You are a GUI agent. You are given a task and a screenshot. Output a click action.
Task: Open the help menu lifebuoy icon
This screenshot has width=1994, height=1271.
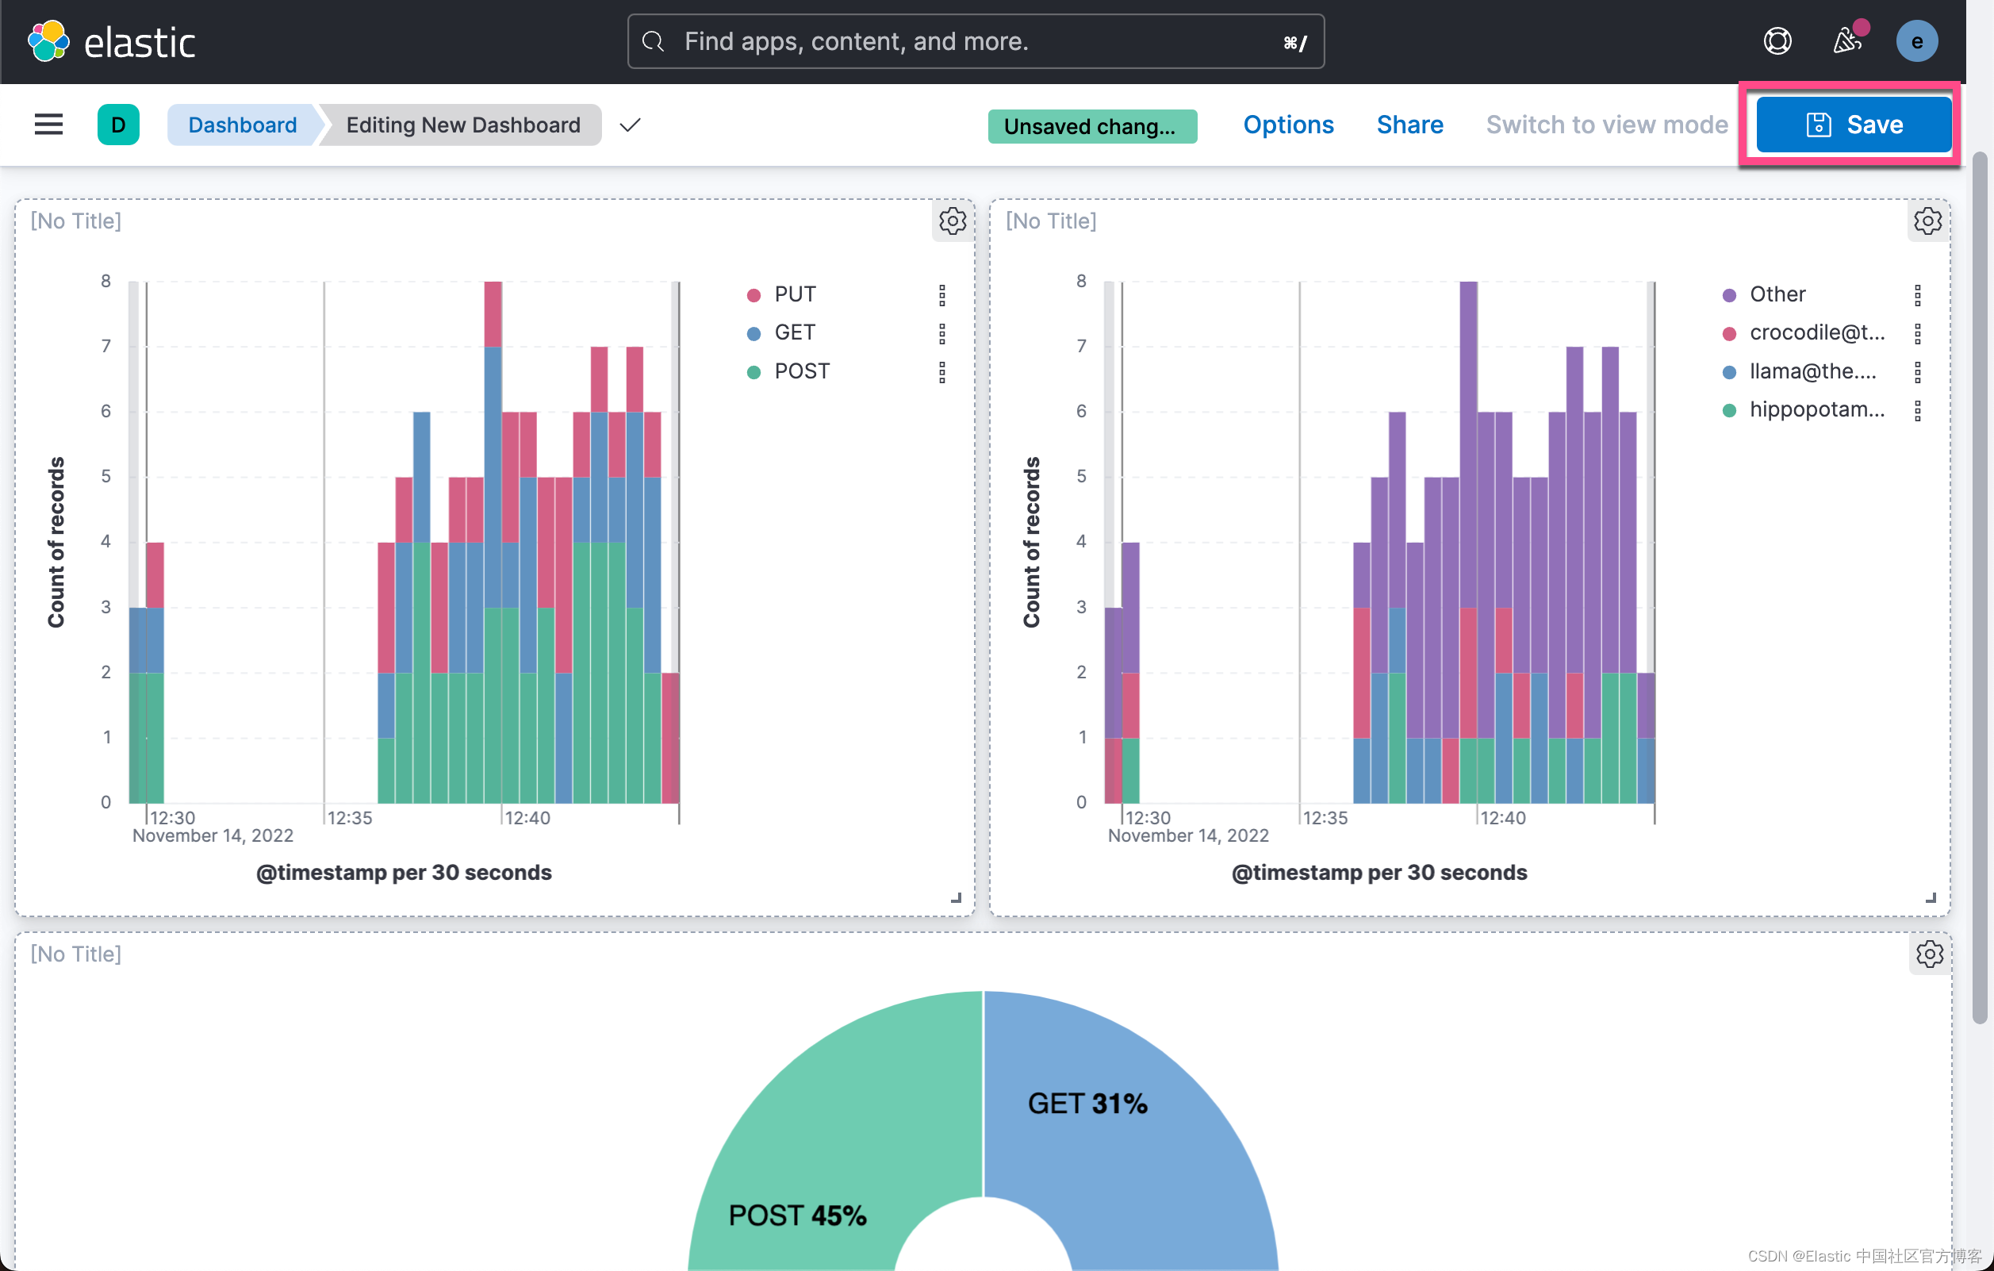click(x=1777, y=41)
